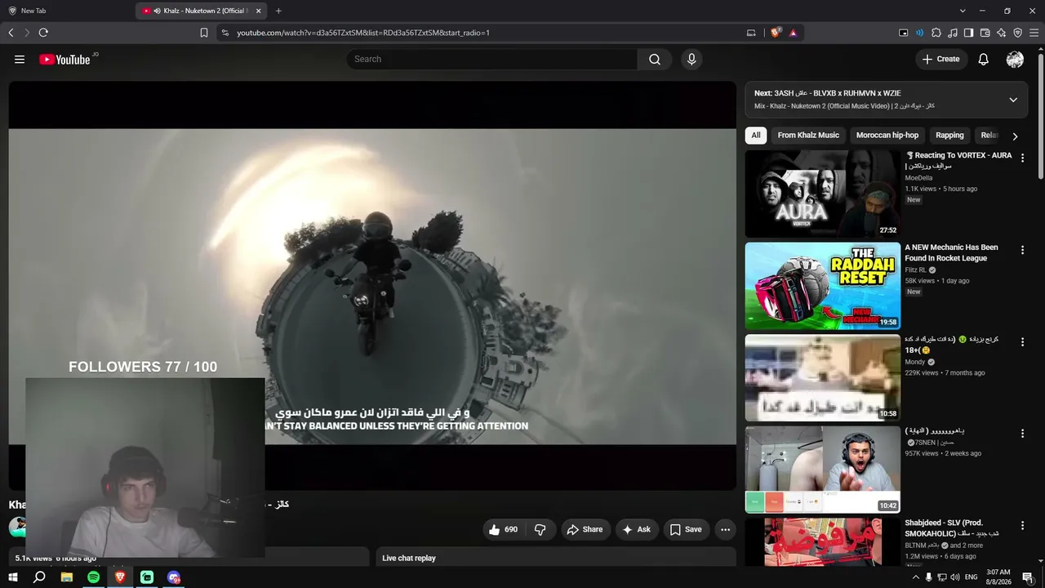
Task: Open the Reacting To VORTEX - AURA thumbnail
Action: point(823,194)
